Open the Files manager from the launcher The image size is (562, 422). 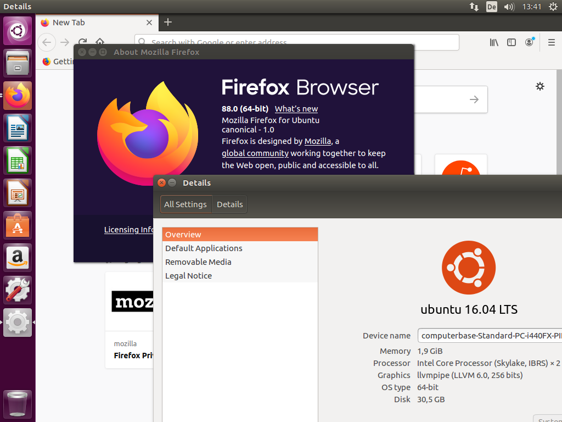pos(18,63)
